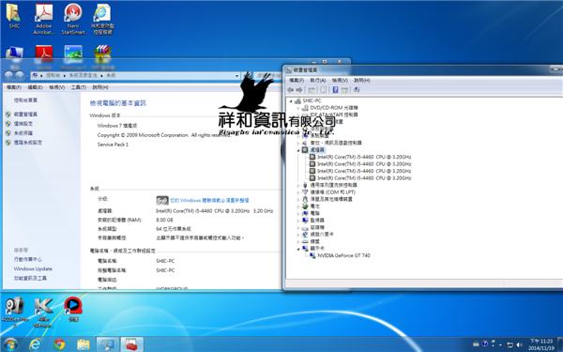Open Action (A) menu in Device Manager

(x=318, y=80)
